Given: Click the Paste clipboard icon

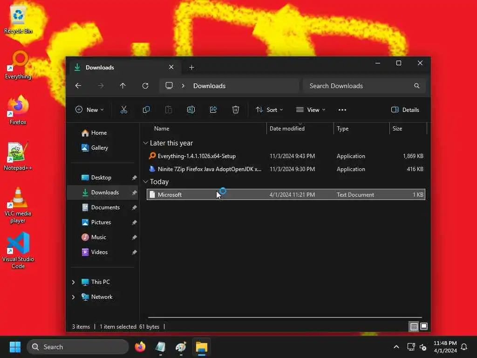Looking at the screenshot, I should coord(168,110).
